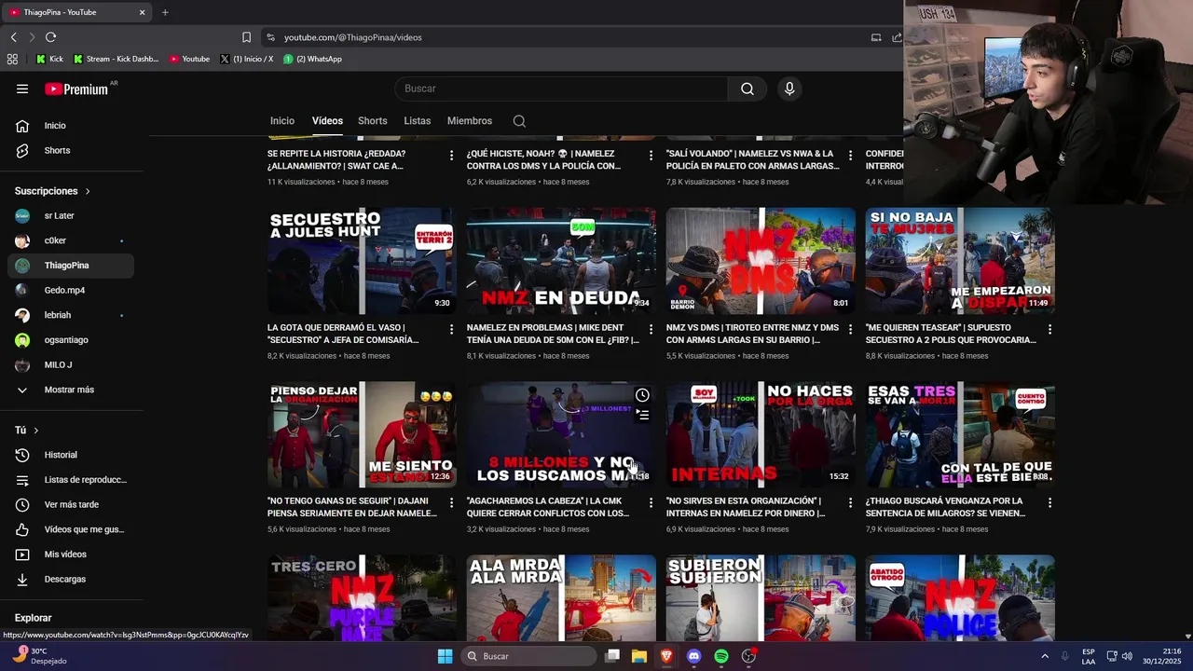This screenshot has height=671, width=1193.
Task: Open a new browser tab
Action: (x=165, y=12)
